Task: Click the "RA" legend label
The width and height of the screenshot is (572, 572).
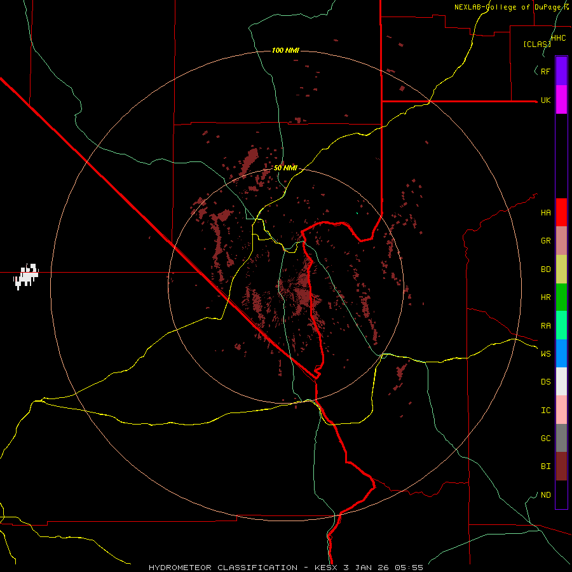Action: (x=545, y=326)
